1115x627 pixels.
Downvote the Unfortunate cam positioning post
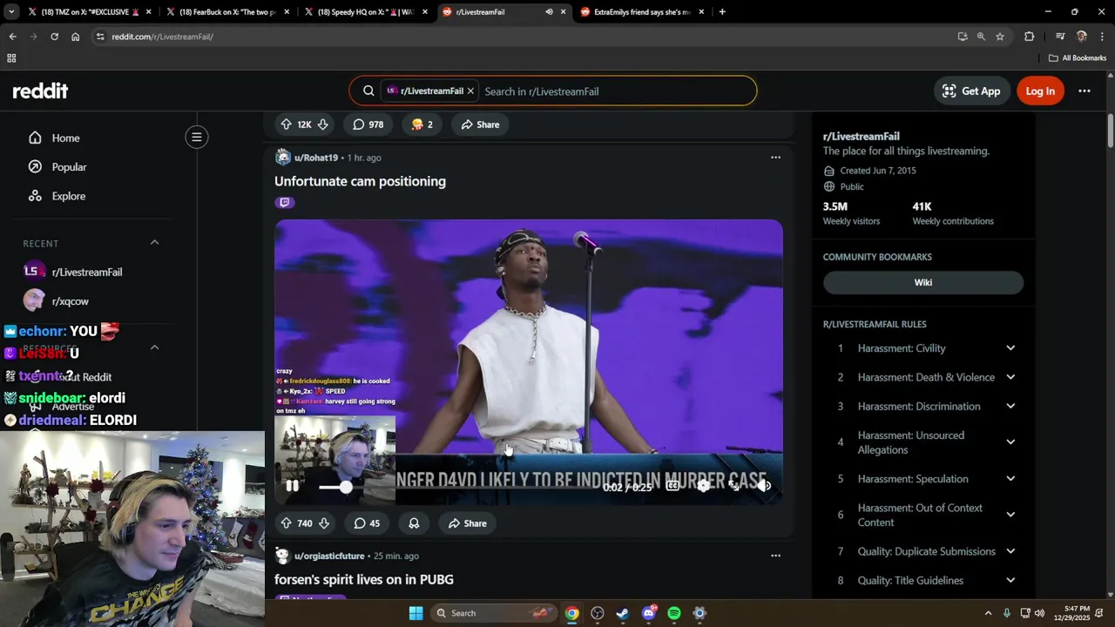(324, 523)
